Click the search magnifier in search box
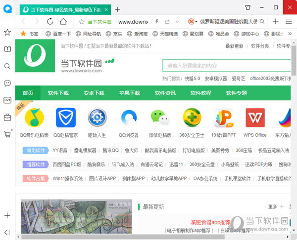 tap(262, 22)
